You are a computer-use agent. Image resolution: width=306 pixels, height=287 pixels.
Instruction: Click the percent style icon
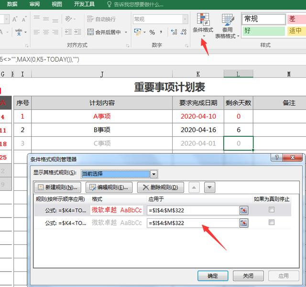coord(152,32)
